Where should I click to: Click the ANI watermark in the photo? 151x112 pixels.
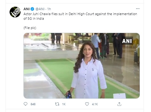[x=127, y=41]
